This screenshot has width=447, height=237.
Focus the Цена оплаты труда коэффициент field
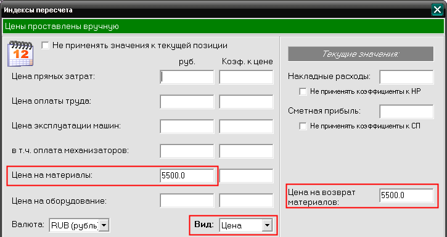[x=246, y=102]
